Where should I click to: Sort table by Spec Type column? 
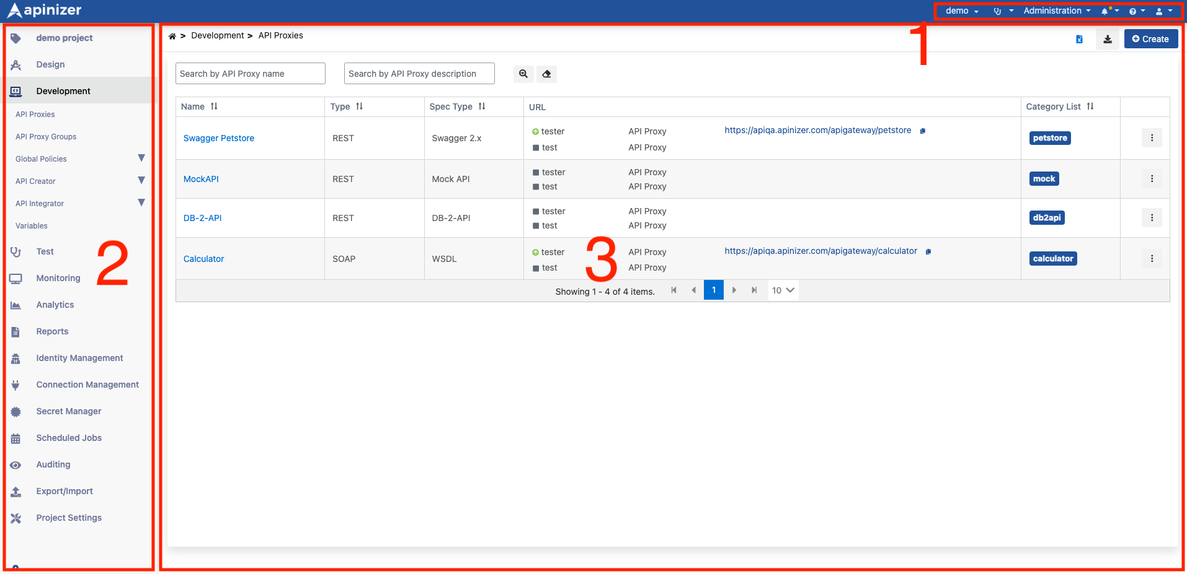pos(482,107)
